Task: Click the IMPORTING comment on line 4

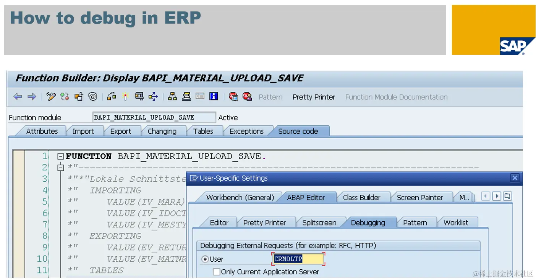Action: tap(115, 190)
